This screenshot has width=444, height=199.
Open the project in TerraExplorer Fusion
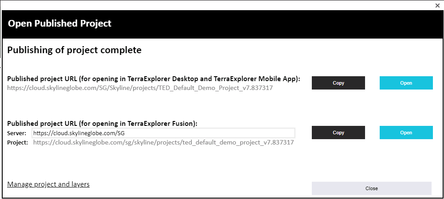(x=406, y=133)
